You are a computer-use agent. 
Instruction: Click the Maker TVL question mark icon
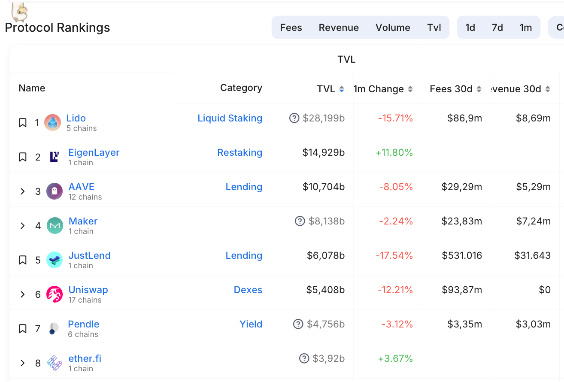pyautogui.click(x=300, y=221)
